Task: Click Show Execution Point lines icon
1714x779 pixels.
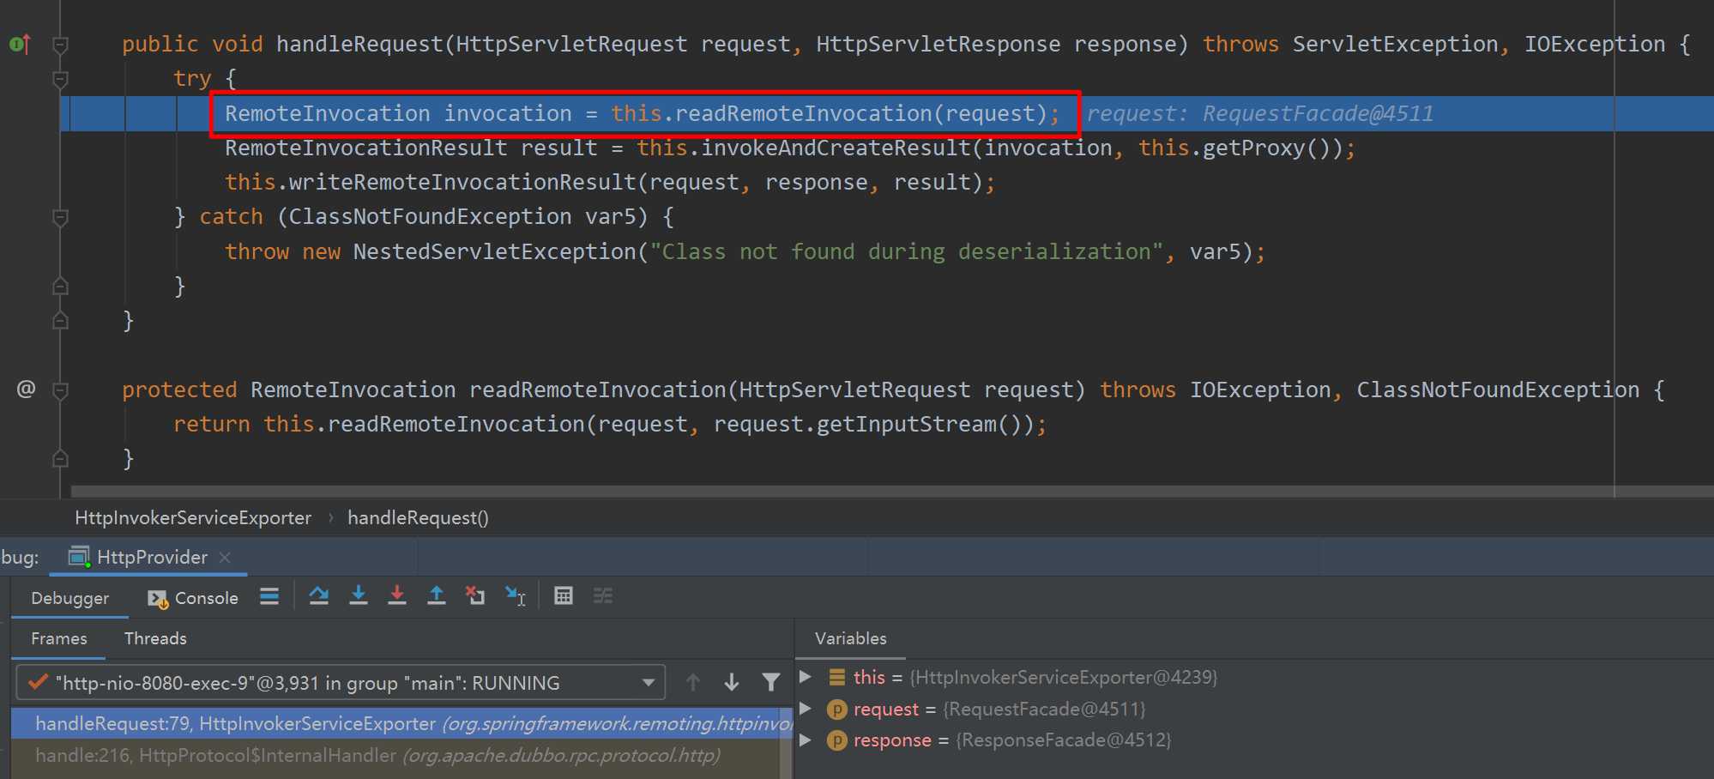Action: [x=269, y=596]
